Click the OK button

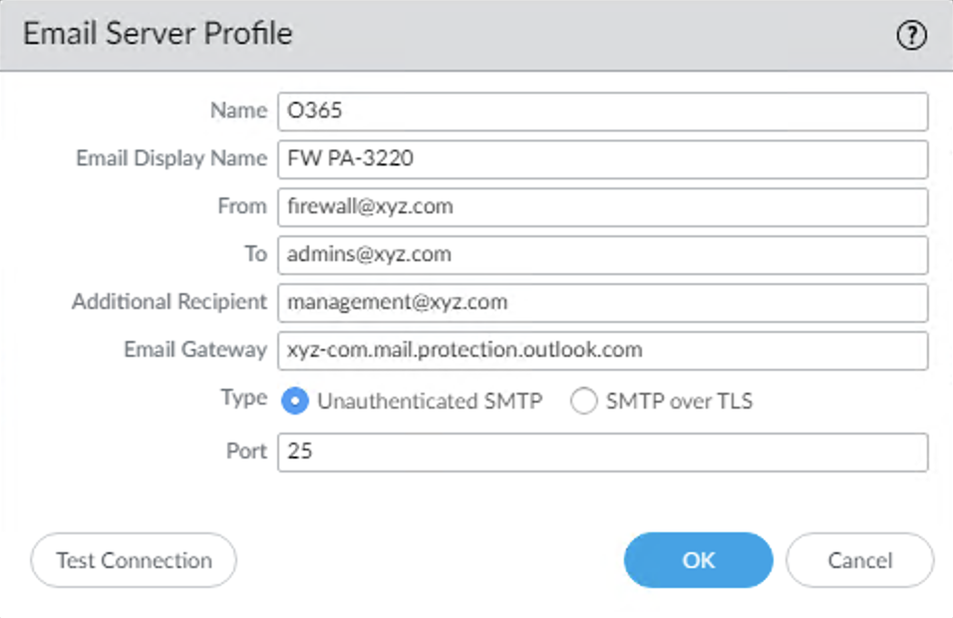697,559
